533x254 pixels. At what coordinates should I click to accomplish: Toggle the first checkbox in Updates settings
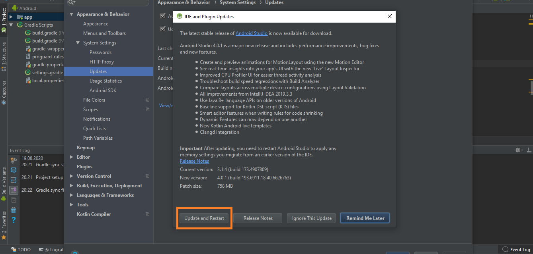click(162, 16)
